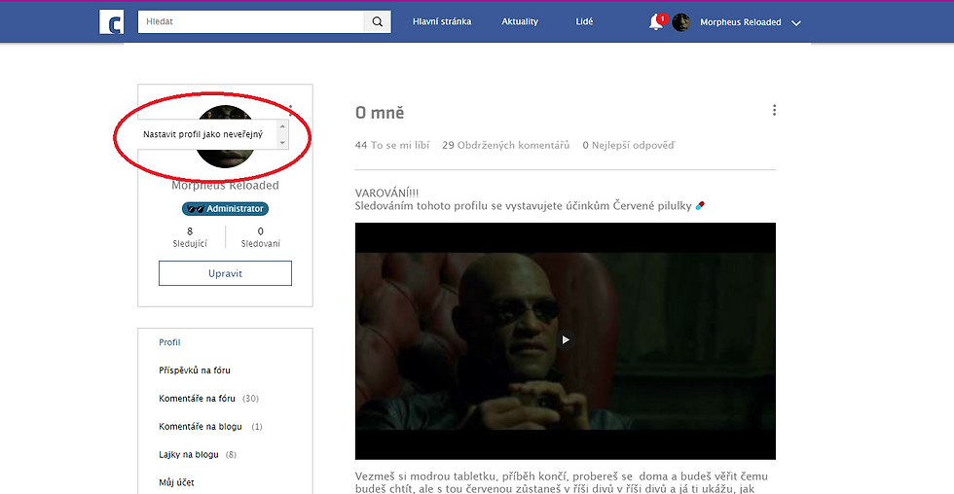The width and height of the screenshot is (954, 494).
Task: Click the pill emoji after Červené pilulky
Action: pos(700,205)
